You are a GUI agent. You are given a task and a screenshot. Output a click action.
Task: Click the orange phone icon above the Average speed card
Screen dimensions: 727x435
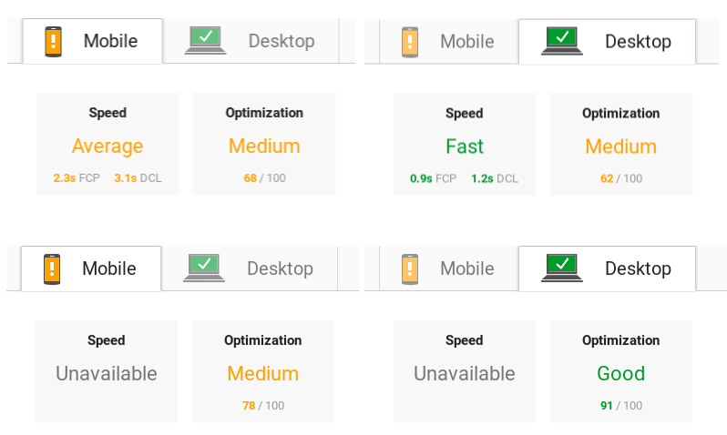pos(54,41)
